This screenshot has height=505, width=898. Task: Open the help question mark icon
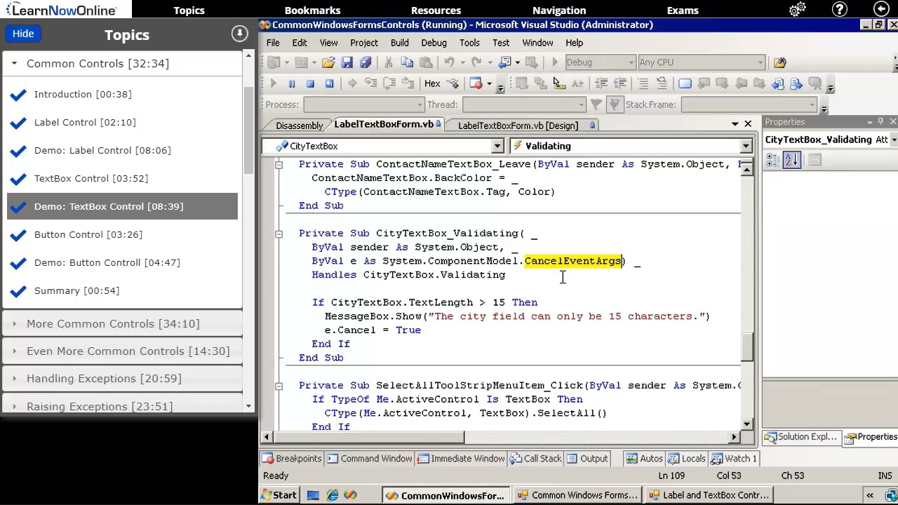click(x=839, y=10)
